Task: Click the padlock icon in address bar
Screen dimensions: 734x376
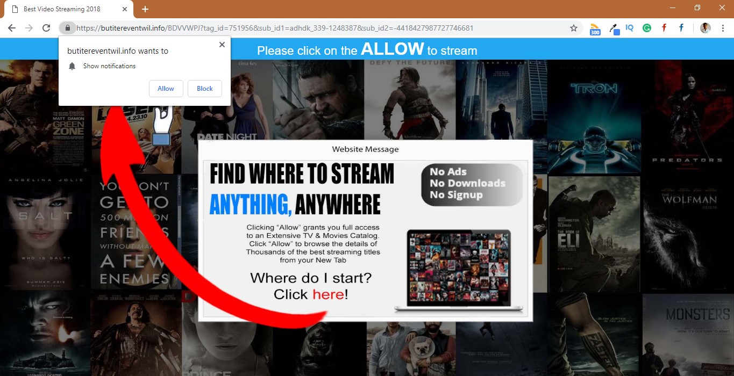Action: [x=68, y=27]
